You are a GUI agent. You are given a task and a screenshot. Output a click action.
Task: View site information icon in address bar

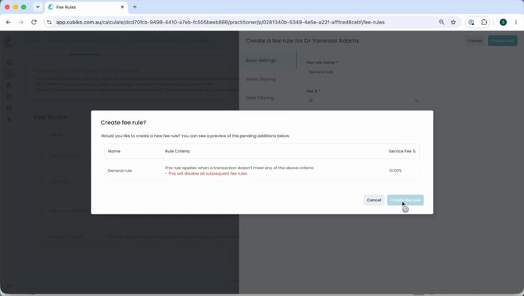49,22
